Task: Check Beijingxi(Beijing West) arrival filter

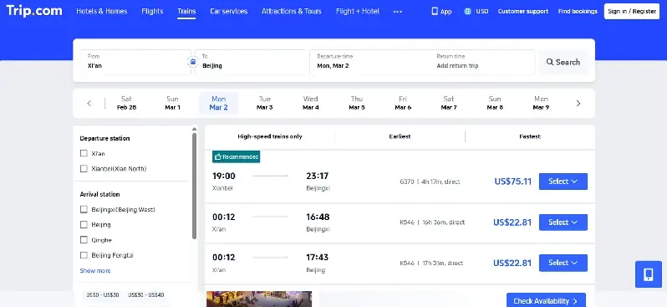Action: coord(84,209)
